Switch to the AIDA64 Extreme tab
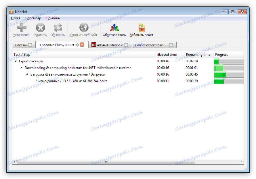Screen dimensions: 256x179 click(110, 45)
